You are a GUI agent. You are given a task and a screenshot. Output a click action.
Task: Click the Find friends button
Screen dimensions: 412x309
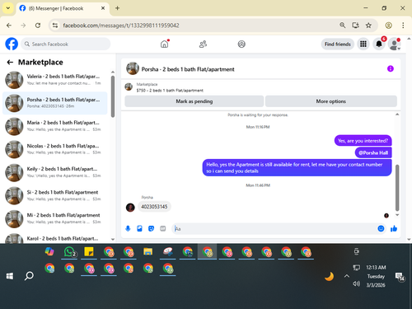pyautogui.click(x=338, y=44)
